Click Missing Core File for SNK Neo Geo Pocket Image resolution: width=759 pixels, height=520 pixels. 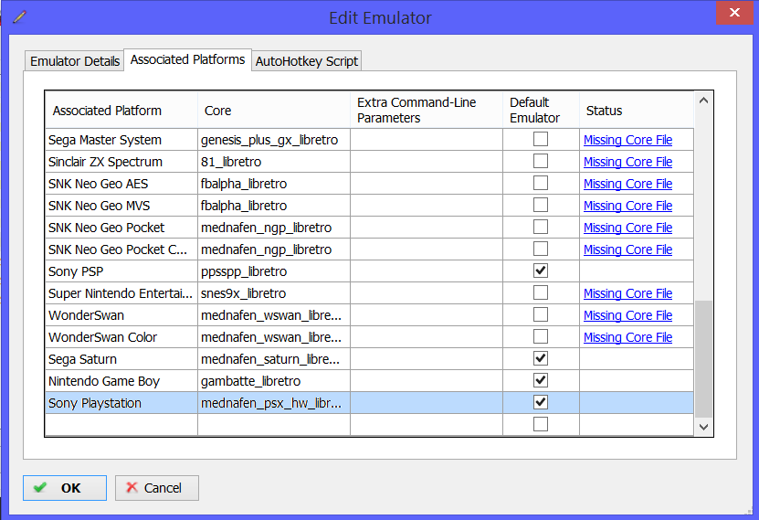click(627, 228)
